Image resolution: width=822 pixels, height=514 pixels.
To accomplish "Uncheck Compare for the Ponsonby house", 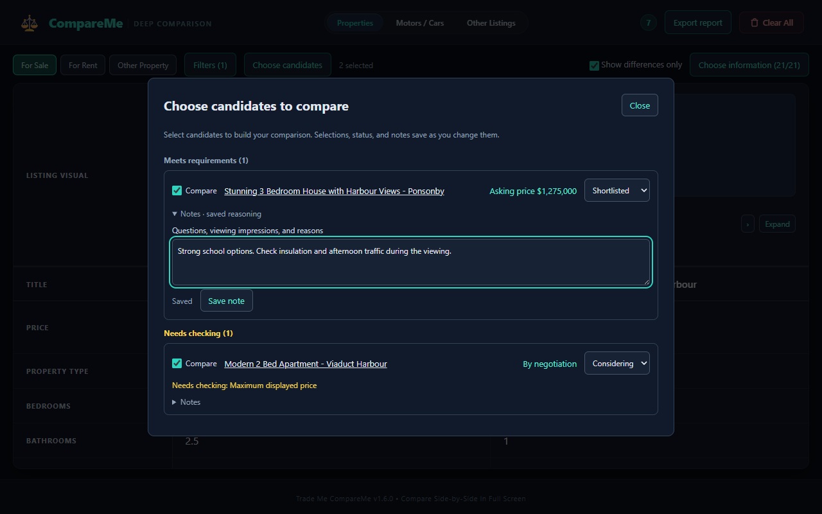I will click(177, 191).
